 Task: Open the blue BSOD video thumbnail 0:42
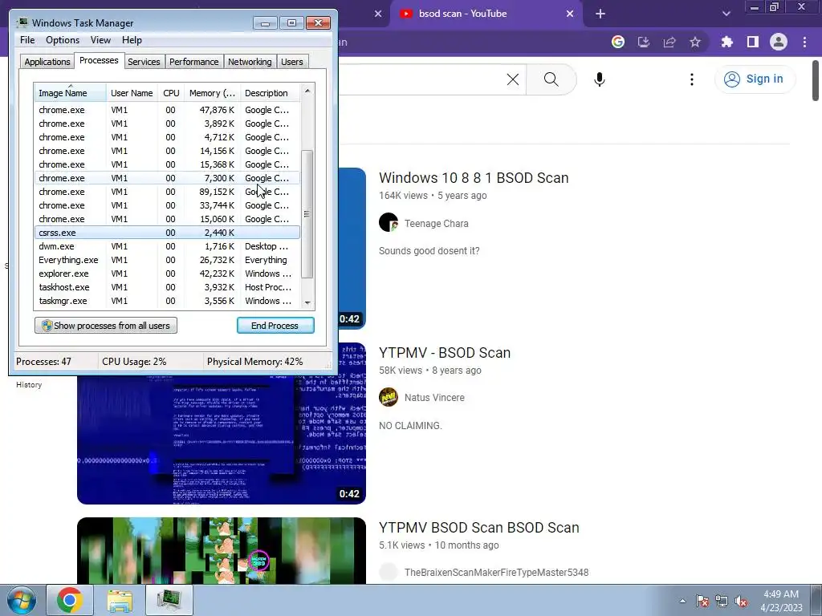(x=222, y=423)
